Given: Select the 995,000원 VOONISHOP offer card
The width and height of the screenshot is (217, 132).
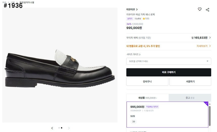Looking at the screenshot, I should pos(167,115).
